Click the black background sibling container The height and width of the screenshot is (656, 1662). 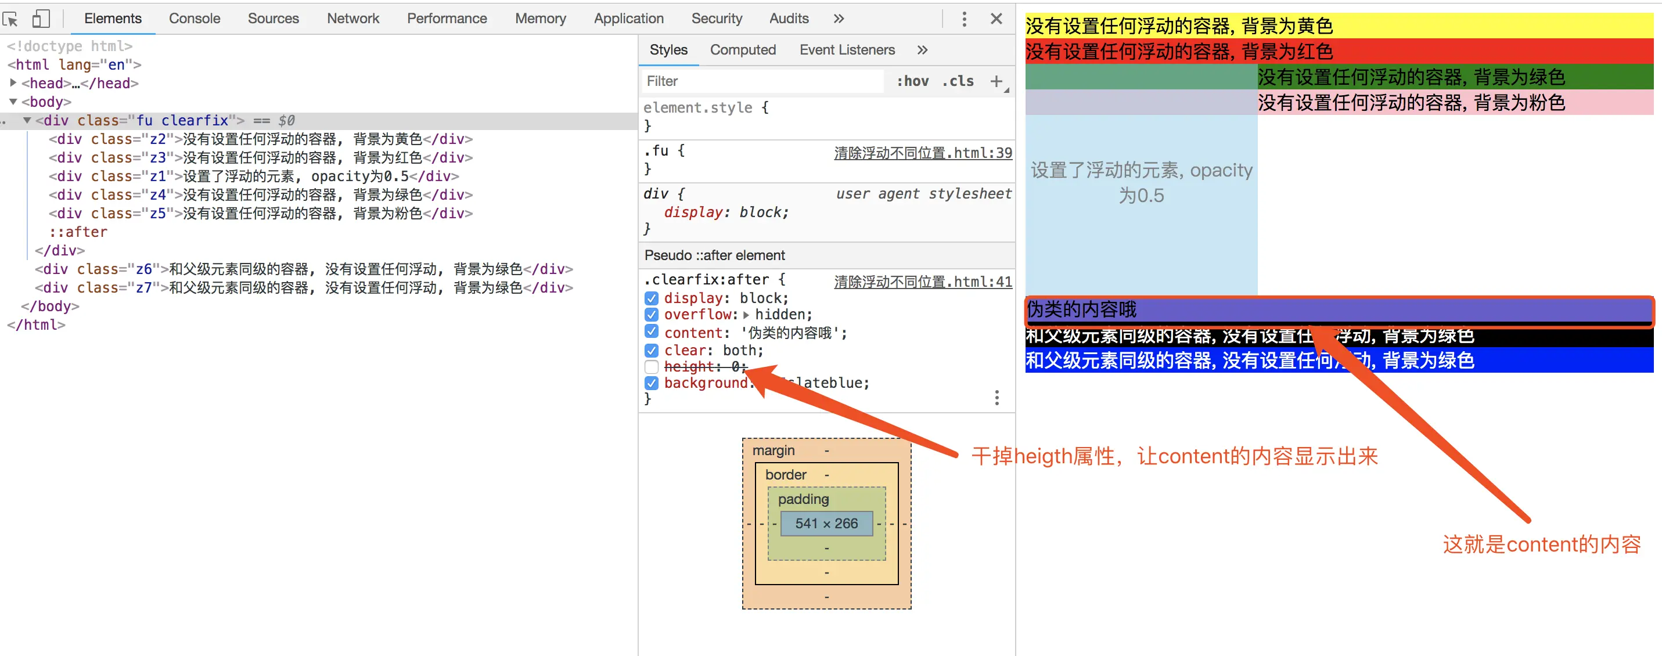coord(1339,336)
